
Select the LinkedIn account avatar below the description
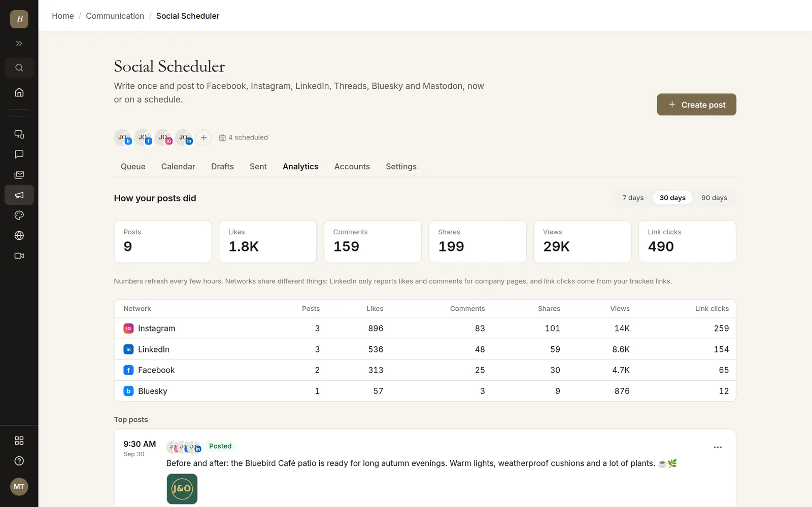click(x=184, y=137)
